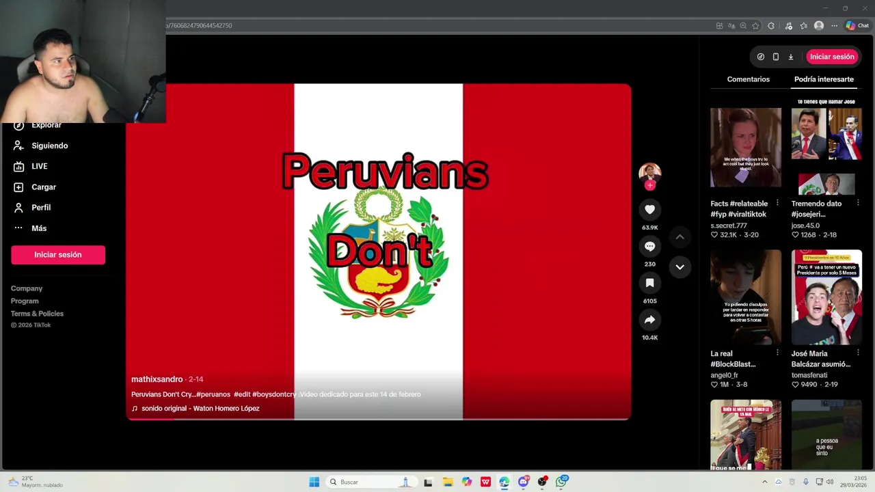Open Copilot Chat button
The height and width of the screenshot is (492, 875).
pyautogui.click(x=857, y=26)
